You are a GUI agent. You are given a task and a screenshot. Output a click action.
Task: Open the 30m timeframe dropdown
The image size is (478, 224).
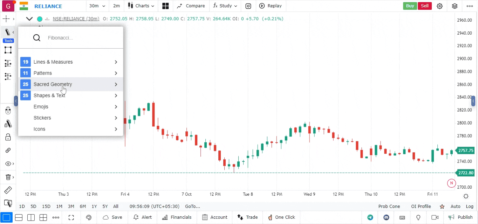97,6
